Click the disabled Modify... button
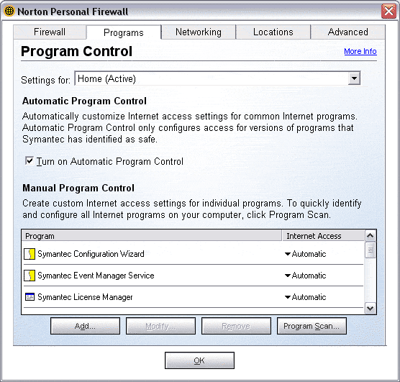The height and width of the screenshot is (382, 400). point(160,326)
